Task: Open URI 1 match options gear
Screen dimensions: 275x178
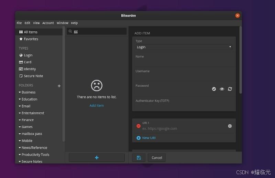Action: pyautogui.click(x=230, y=126)
